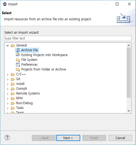Expand the C/C++ category
136x145 pixels.
click(8, 75)
